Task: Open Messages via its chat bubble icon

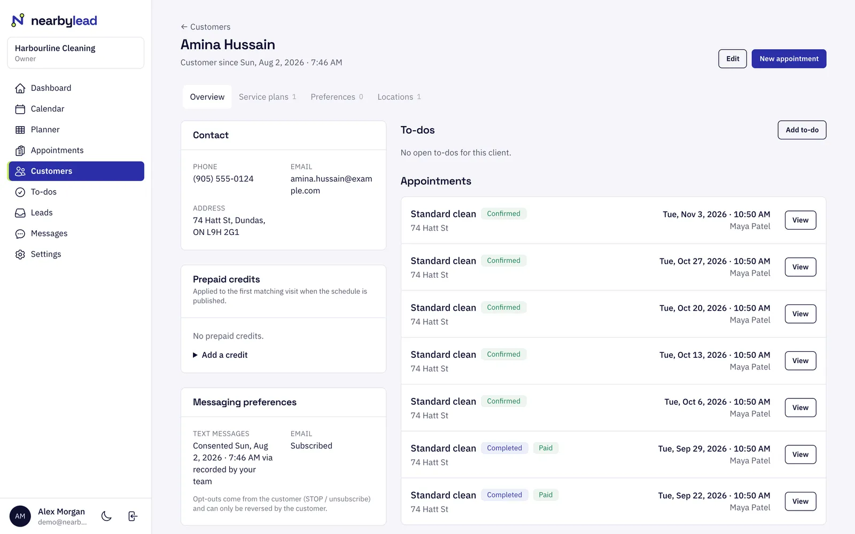Action: (20, 234)
